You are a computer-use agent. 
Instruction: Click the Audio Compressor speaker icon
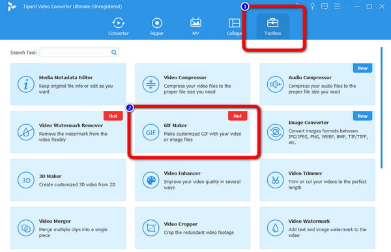(x=275, y=84)
